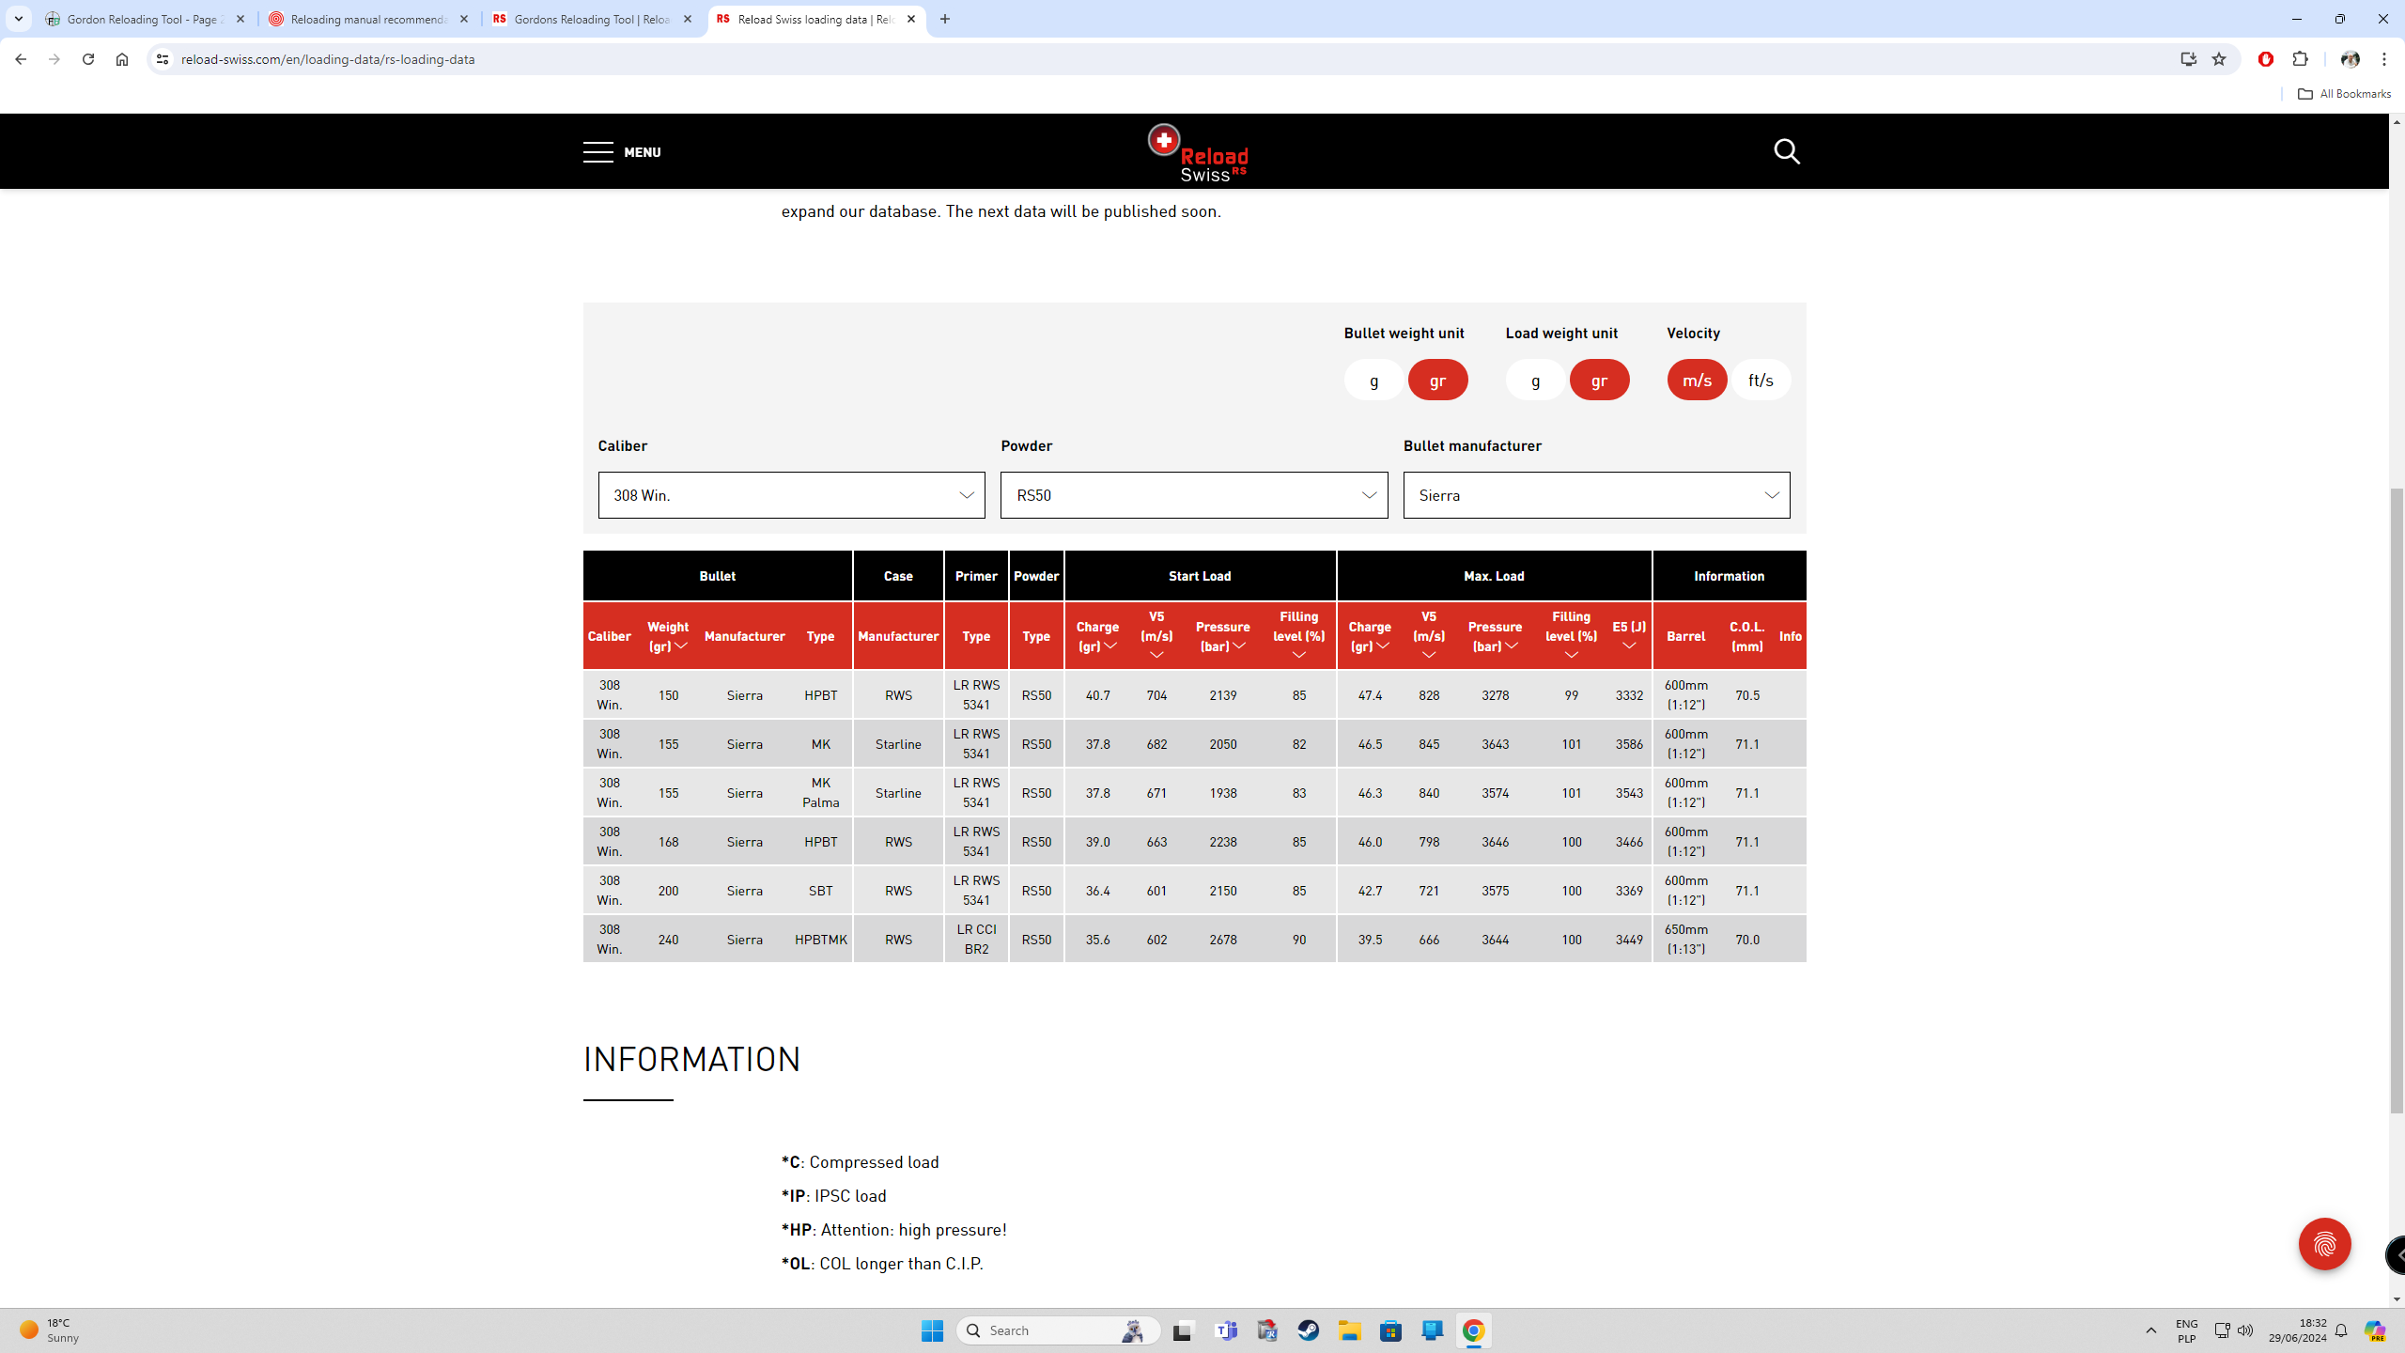Switch to Reloading manual recommendation tab
The image size is (2405, 1353).
tap(368, 19)
